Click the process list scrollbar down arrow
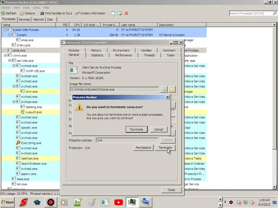This screenshot has height=208, width=278. tap(274, 187)
